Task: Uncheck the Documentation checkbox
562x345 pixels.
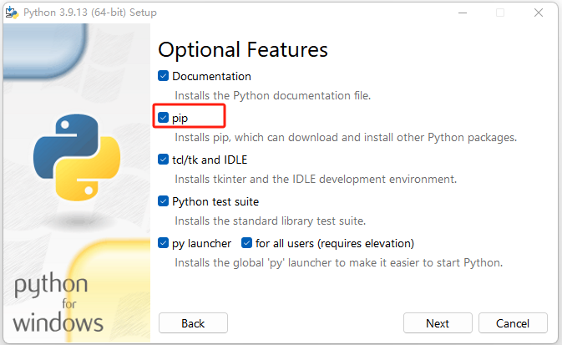Action: tap(164, 76)
